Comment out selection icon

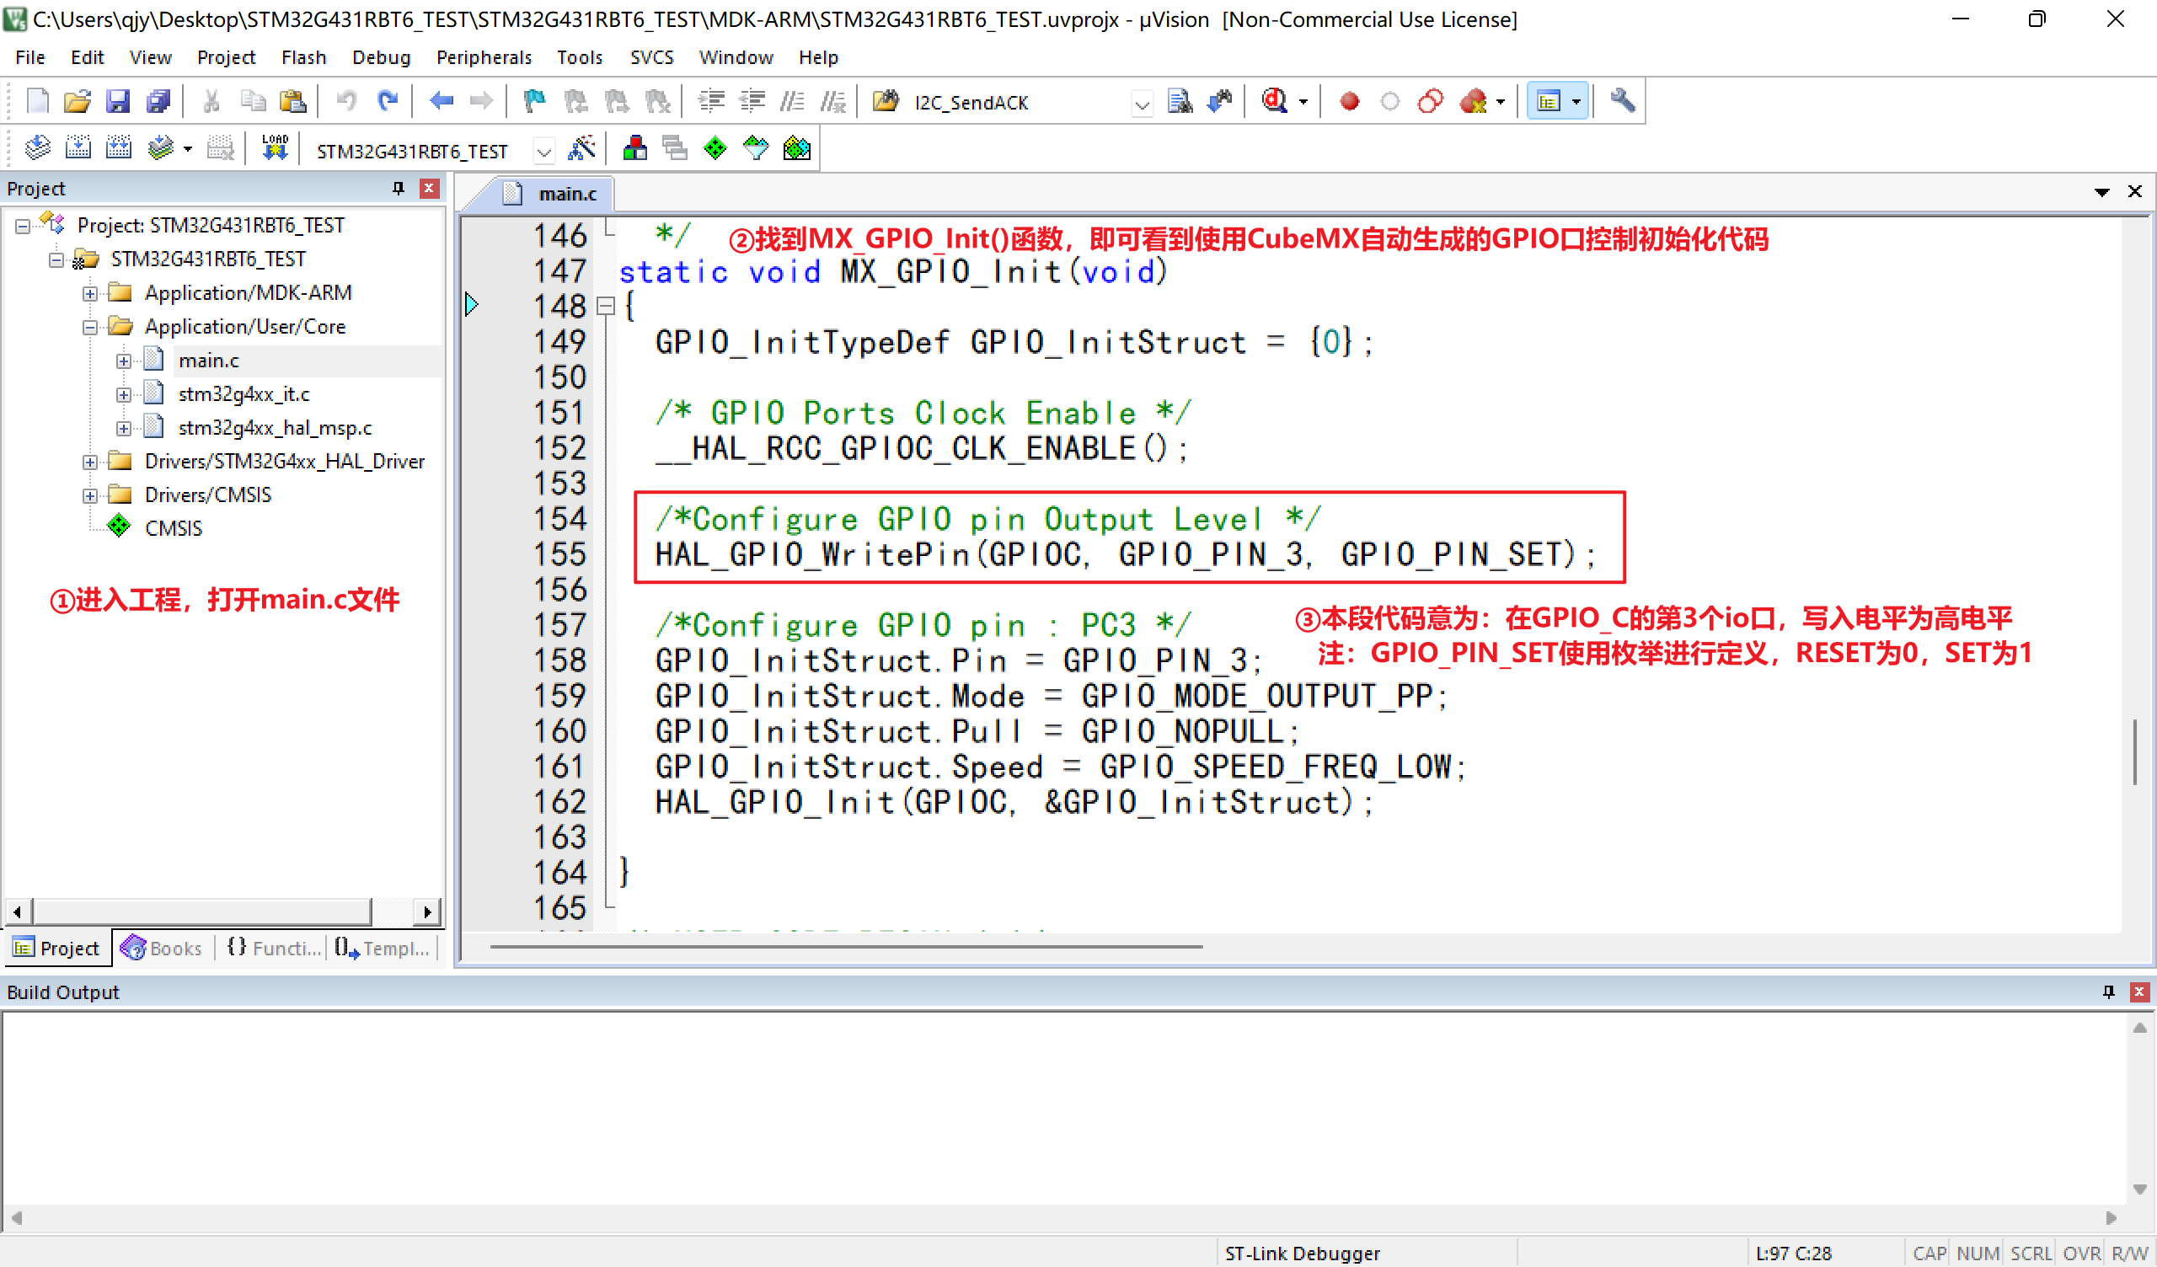pyautogui.click(x=793, y=101)
